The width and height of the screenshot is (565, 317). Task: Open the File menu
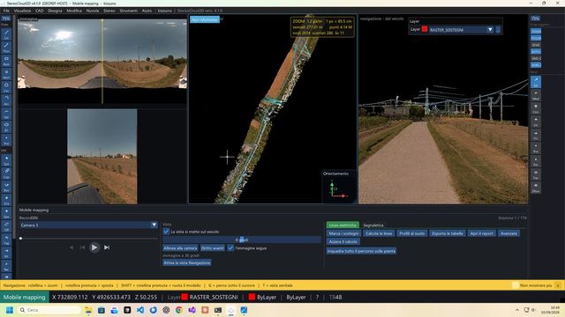pyautogui.click(x=6, y=11)
